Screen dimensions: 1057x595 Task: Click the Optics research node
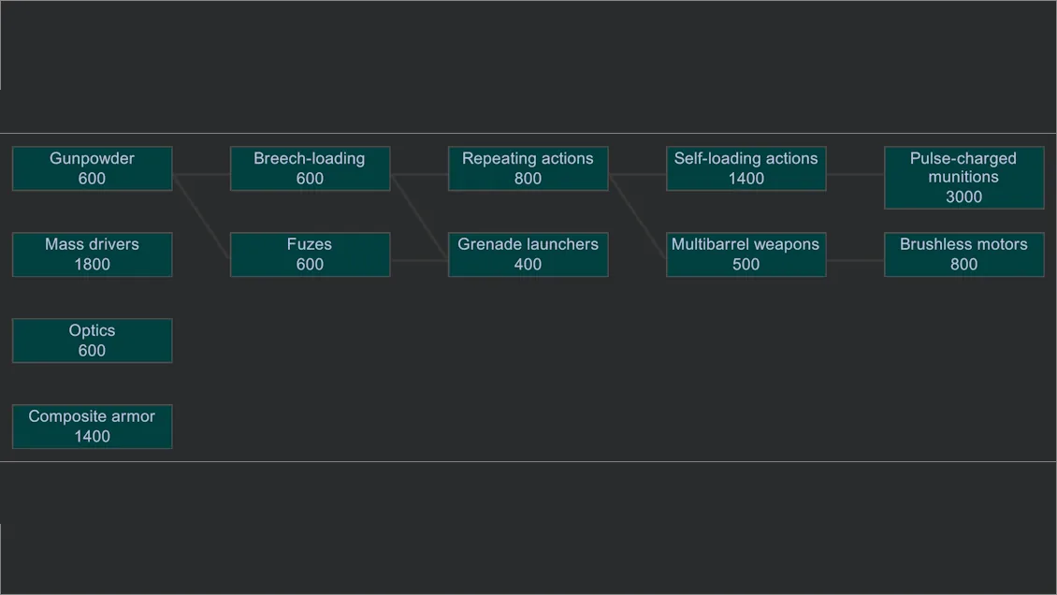tap(92, 341)
